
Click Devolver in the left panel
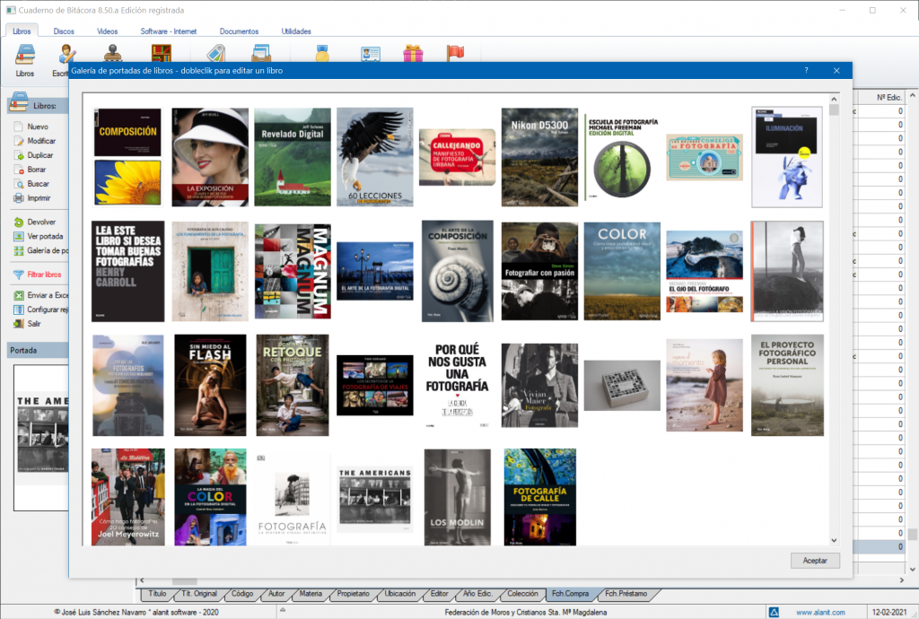click(x=40, y=222)
